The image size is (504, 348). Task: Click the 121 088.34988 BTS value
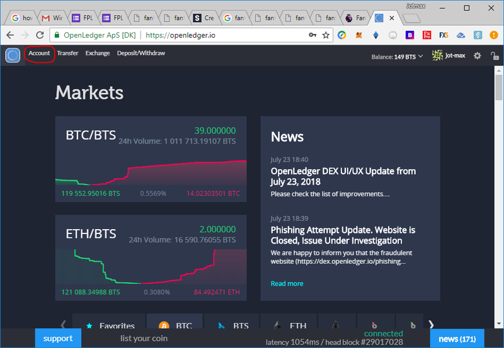click(x=91, y=292)
